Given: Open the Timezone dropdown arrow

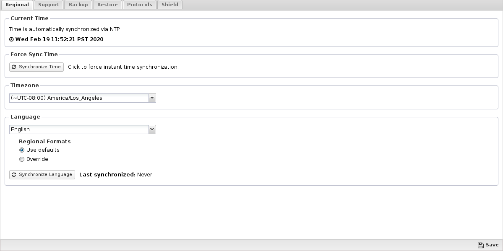Looking at the screenshot, I should pyautogui.click(x=152, y=98).
